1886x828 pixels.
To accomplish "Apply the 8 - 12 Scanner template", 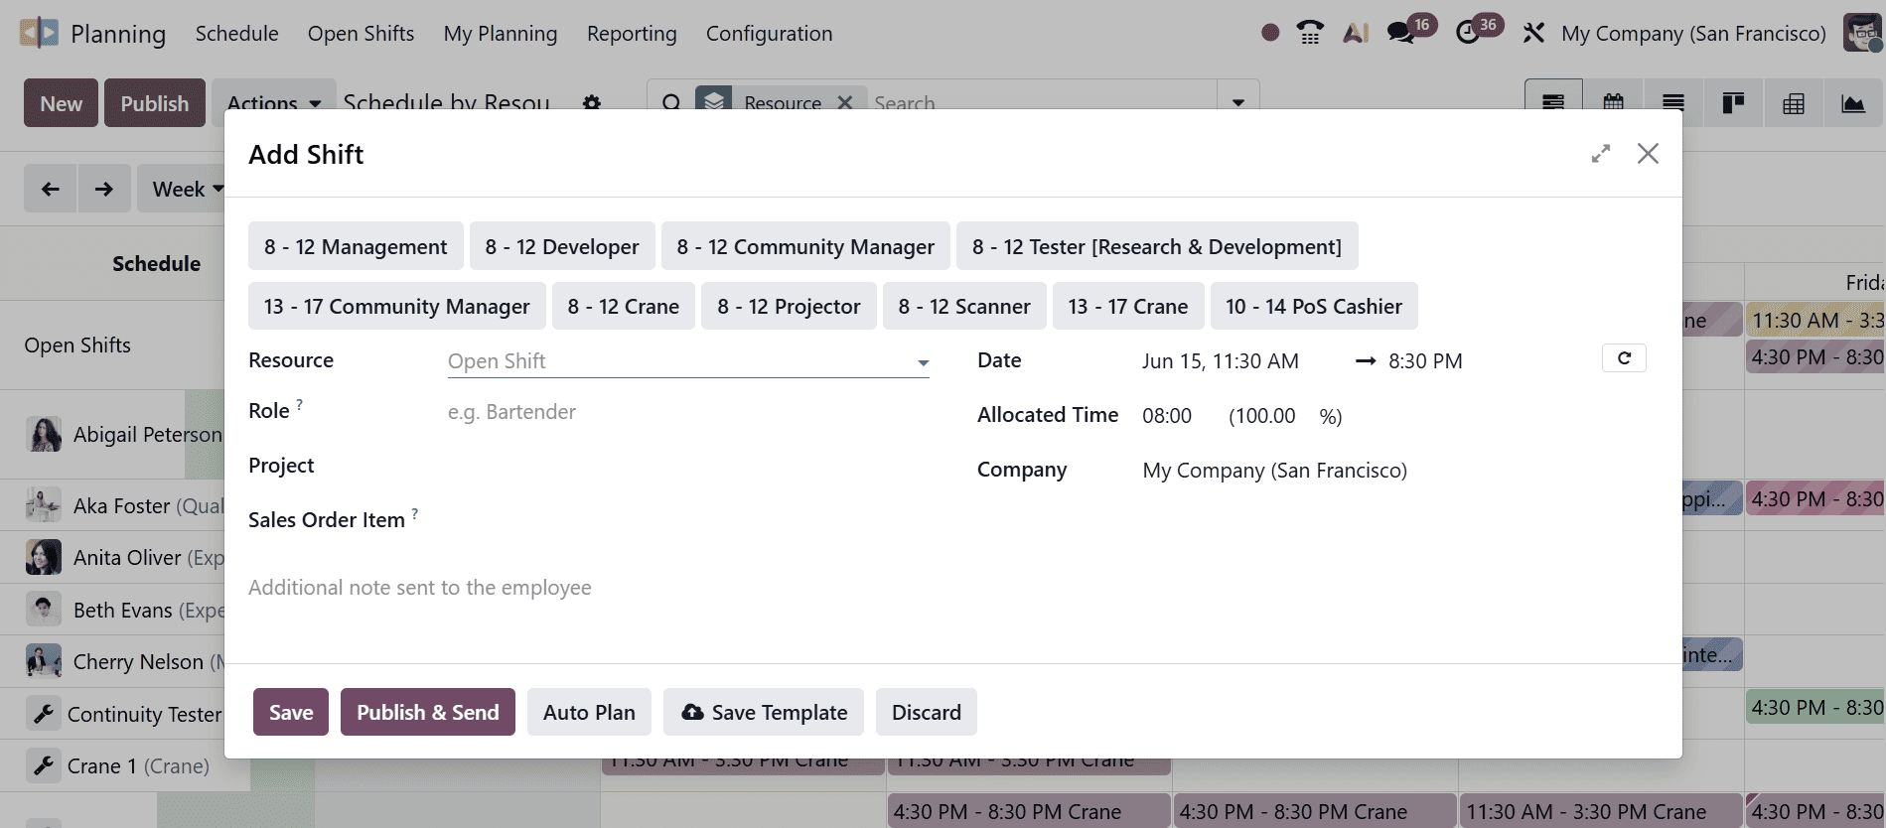I will pyautogui.click(x=964, y=306).
